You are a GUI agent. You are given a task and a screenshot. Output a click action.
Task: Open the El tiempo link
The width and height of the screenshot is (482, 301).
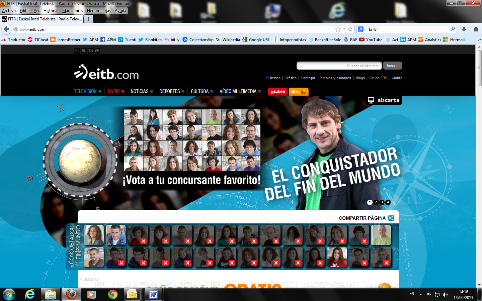tap(273, 78)
